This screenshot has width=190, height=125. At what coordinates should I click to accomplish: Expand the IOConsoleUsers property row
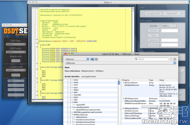123,83
